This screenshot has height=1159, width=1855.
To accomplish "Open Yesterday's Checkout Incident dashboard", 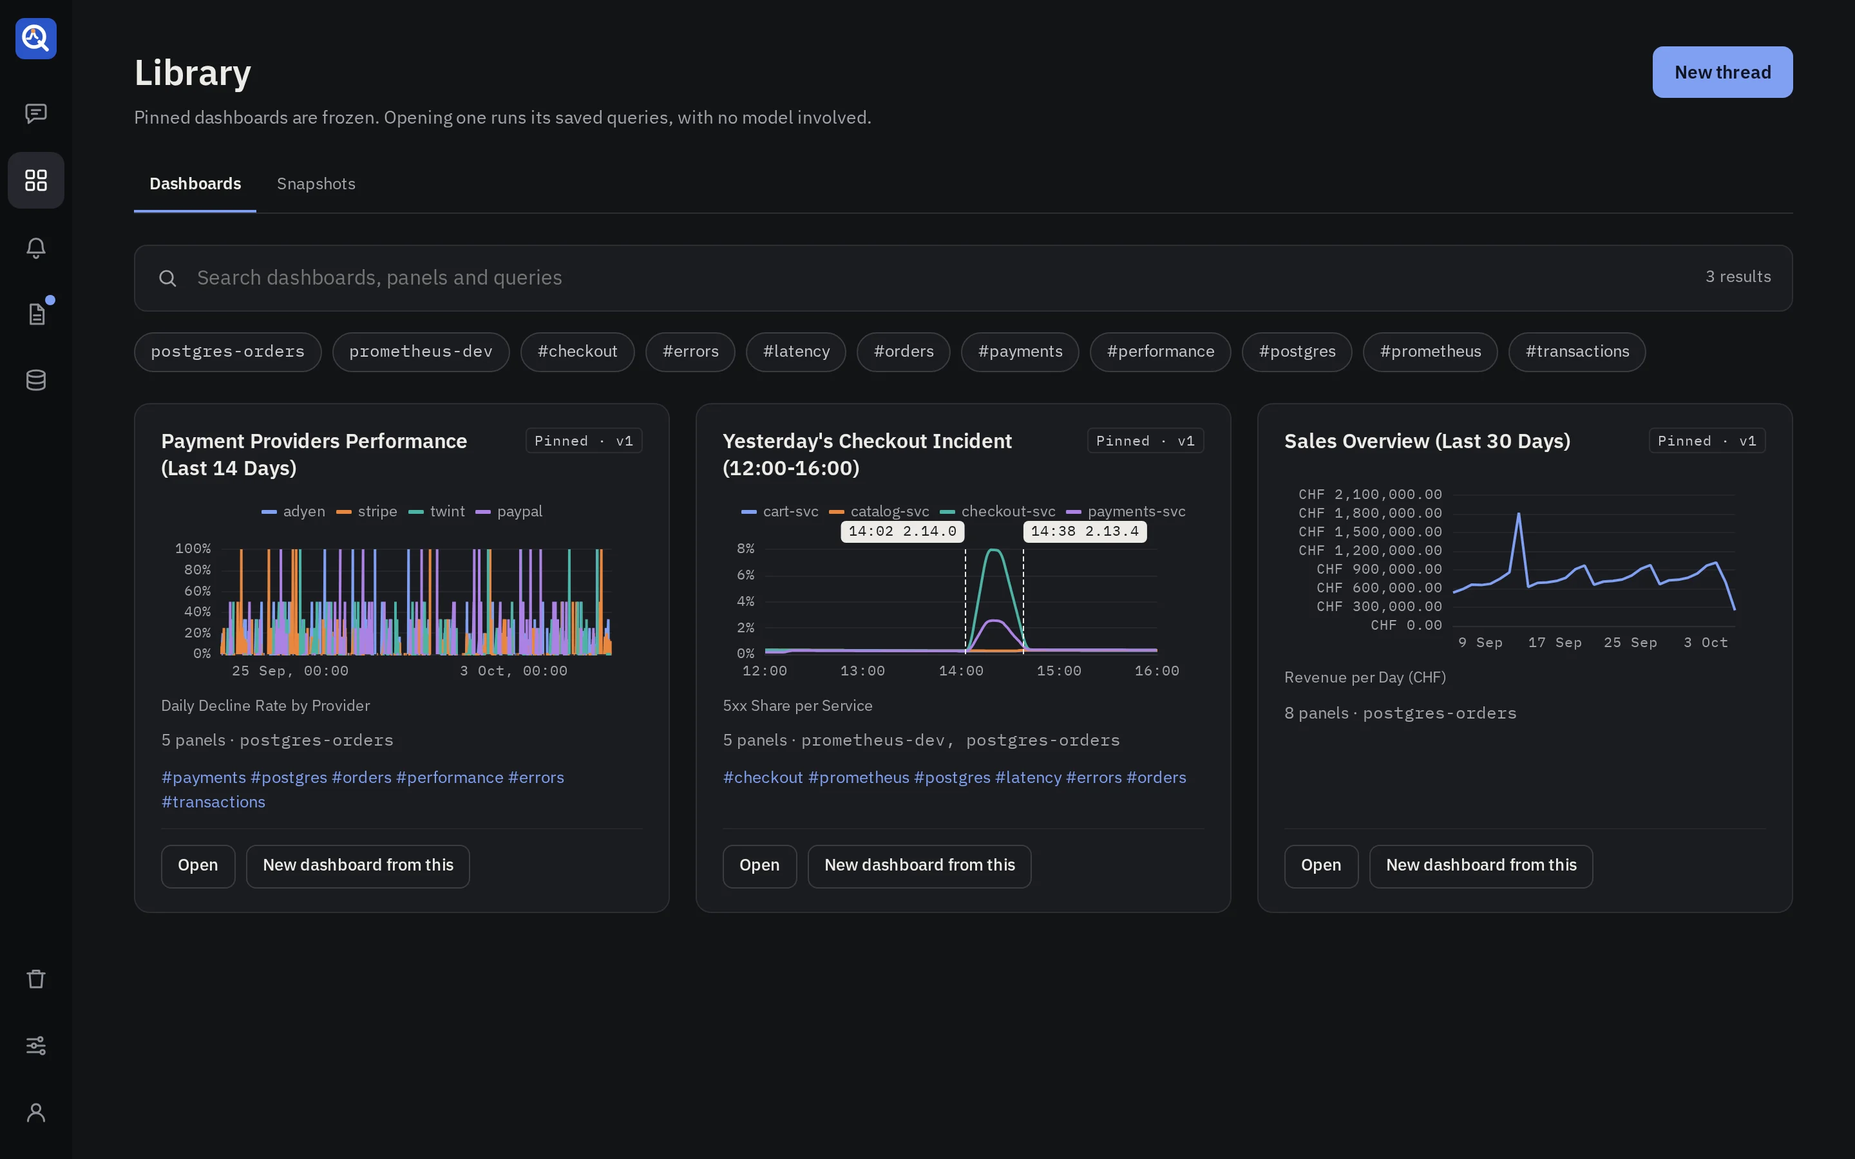I will click(759, 866).
